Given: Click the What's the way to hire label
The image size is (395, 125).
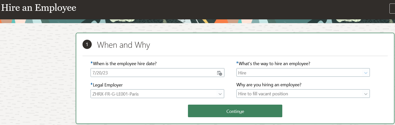Looking at the screenshot, I should [x=274, y=64].
